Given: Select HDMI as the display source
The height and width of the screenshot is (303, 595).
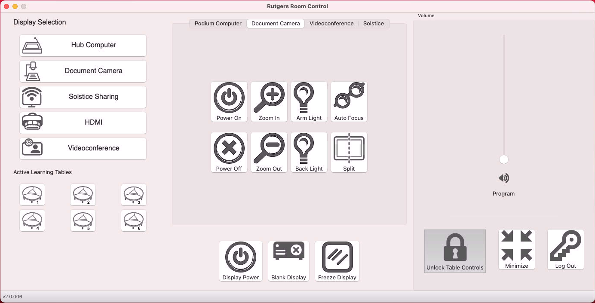Looking at the screenshot, I should (x=83, y=122).
